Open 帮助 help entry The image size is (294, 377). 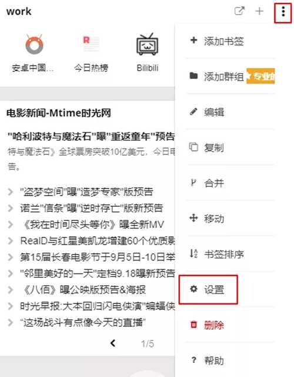coord(230,360)
